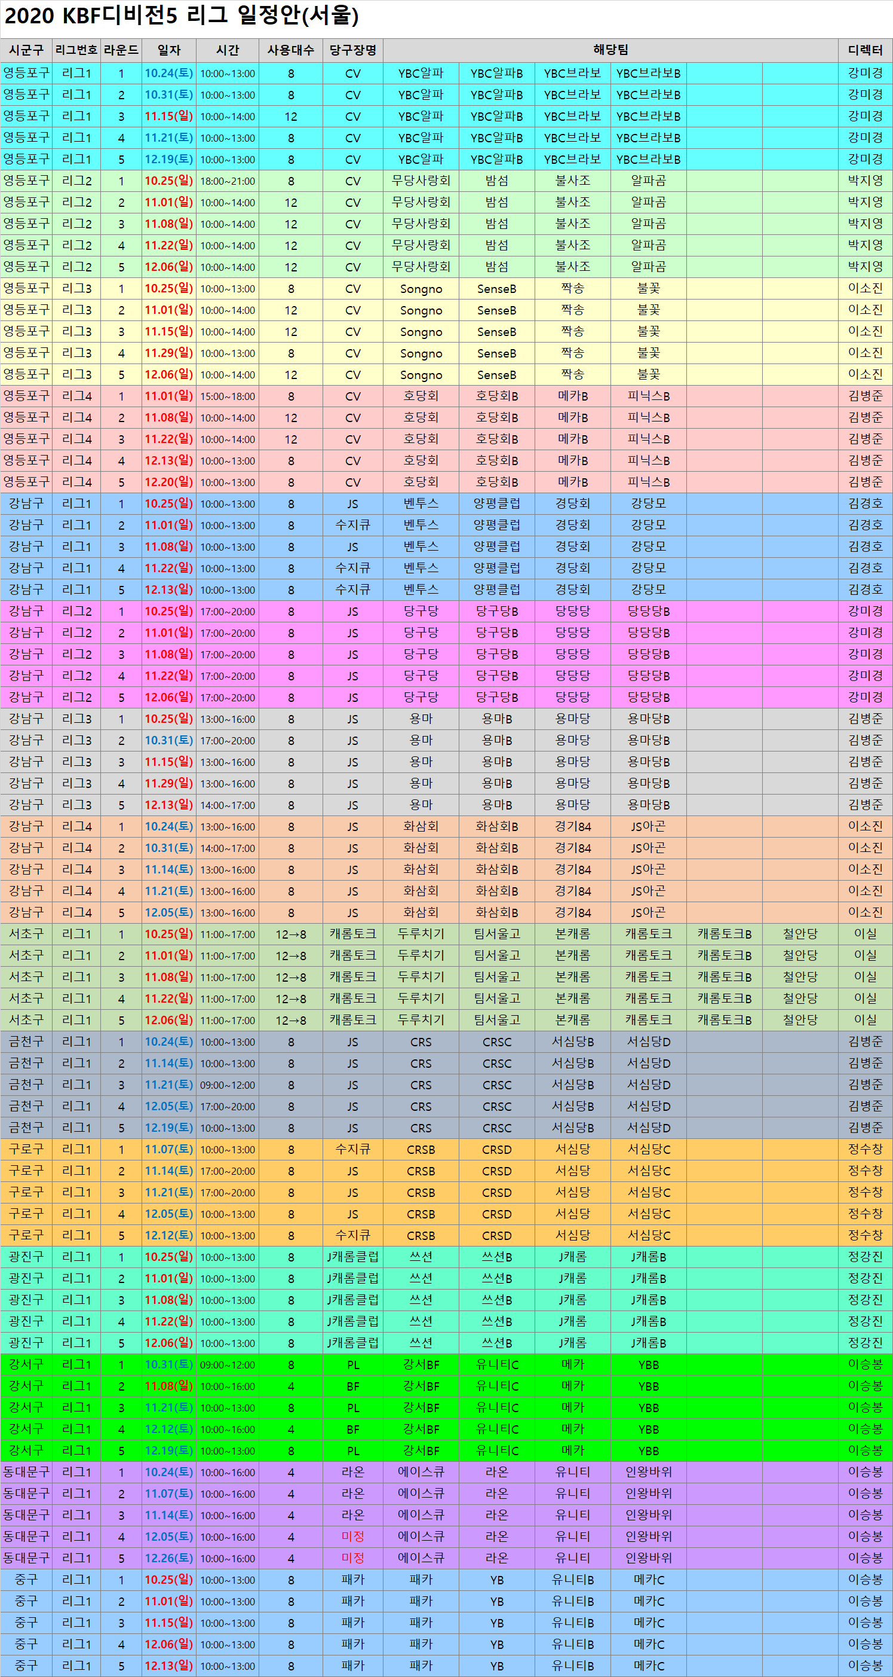Click the '라운드' column header

click(121, 50)
